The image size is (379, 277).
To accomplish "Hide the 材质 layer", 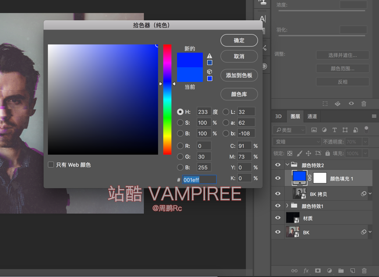I will coord(278,217).
